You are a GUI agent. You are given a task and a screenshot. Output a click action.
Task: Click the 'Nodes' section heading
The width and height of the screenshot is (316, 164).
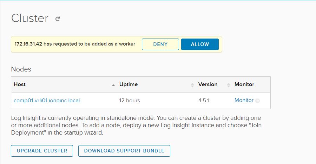point(21,69)
